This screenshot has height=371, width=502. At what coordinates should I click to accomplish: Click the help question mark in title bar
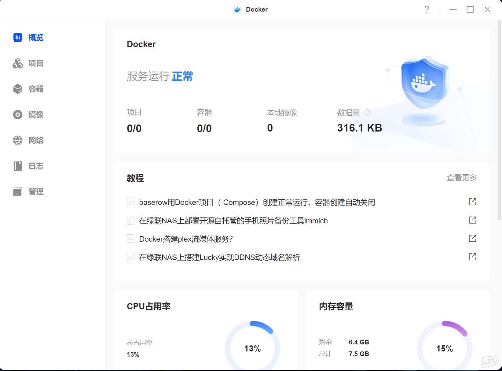[427, 9]
